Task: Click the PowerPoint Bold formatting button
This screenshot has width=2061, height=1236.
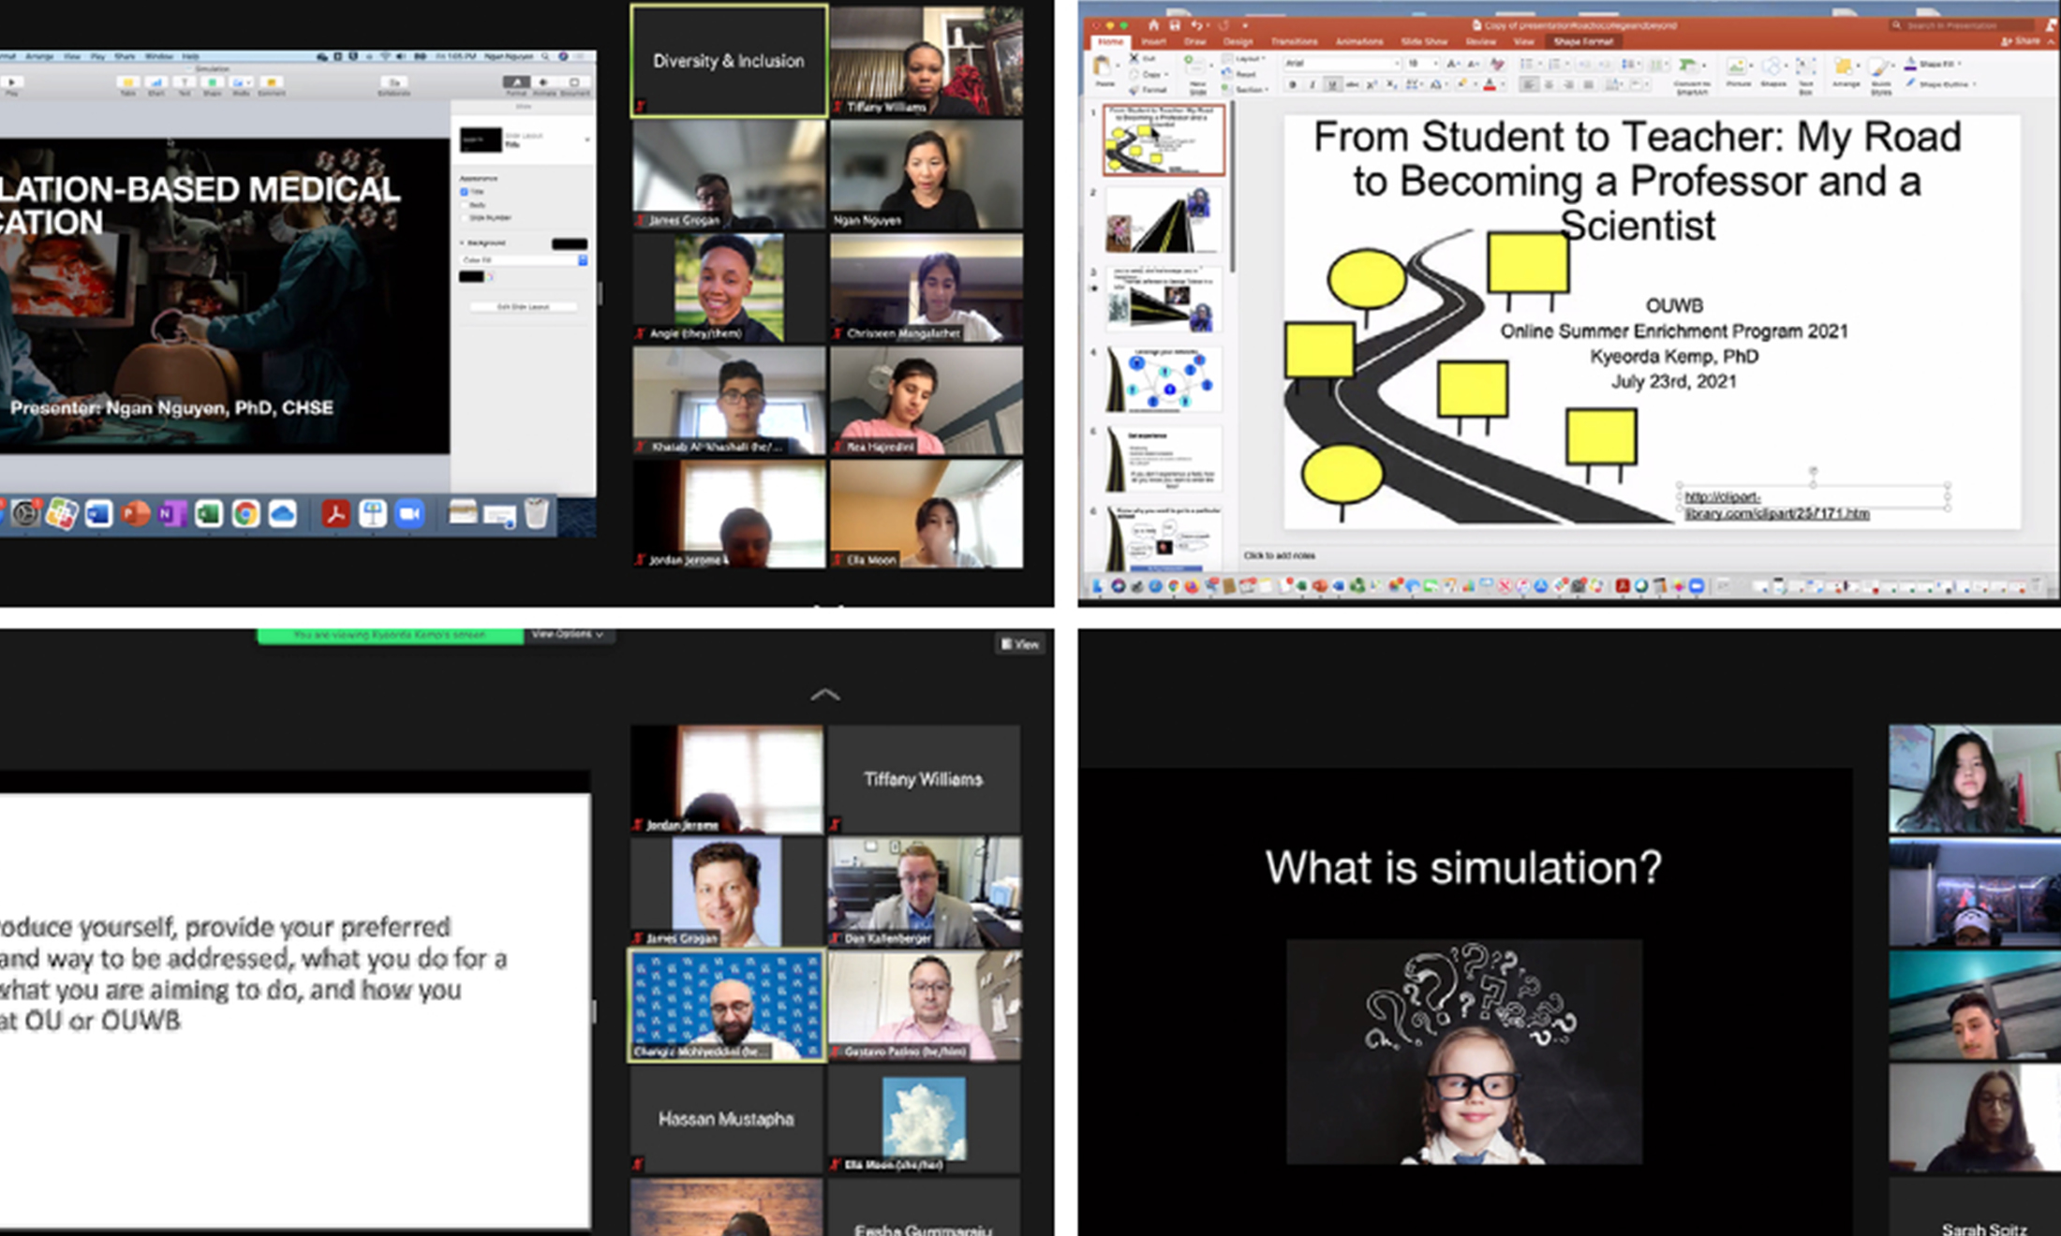Action: pyautogui.click(x=1293, y=85)
